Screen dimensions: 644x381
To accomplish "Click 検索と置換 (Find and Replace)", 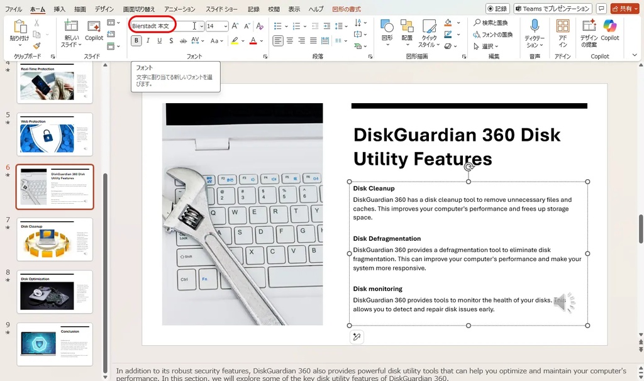I will tap(491, 23).
